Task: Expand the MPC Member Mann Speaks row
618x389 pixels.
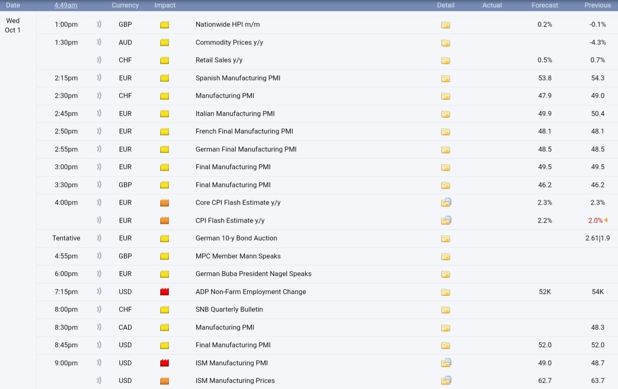Action: point(238,256)
